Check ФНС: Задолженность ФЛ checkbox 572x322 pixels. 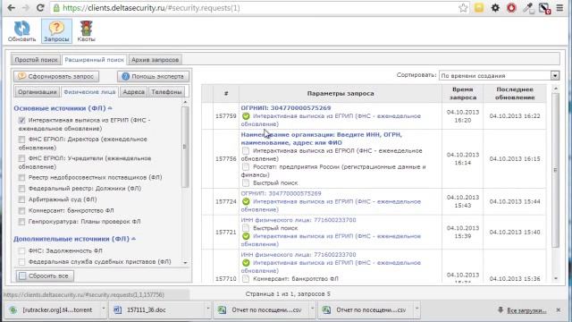(21, 250)
